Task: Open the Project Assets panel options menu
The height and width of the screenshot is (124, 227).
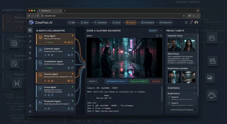Action: click(x=196, y=31)
